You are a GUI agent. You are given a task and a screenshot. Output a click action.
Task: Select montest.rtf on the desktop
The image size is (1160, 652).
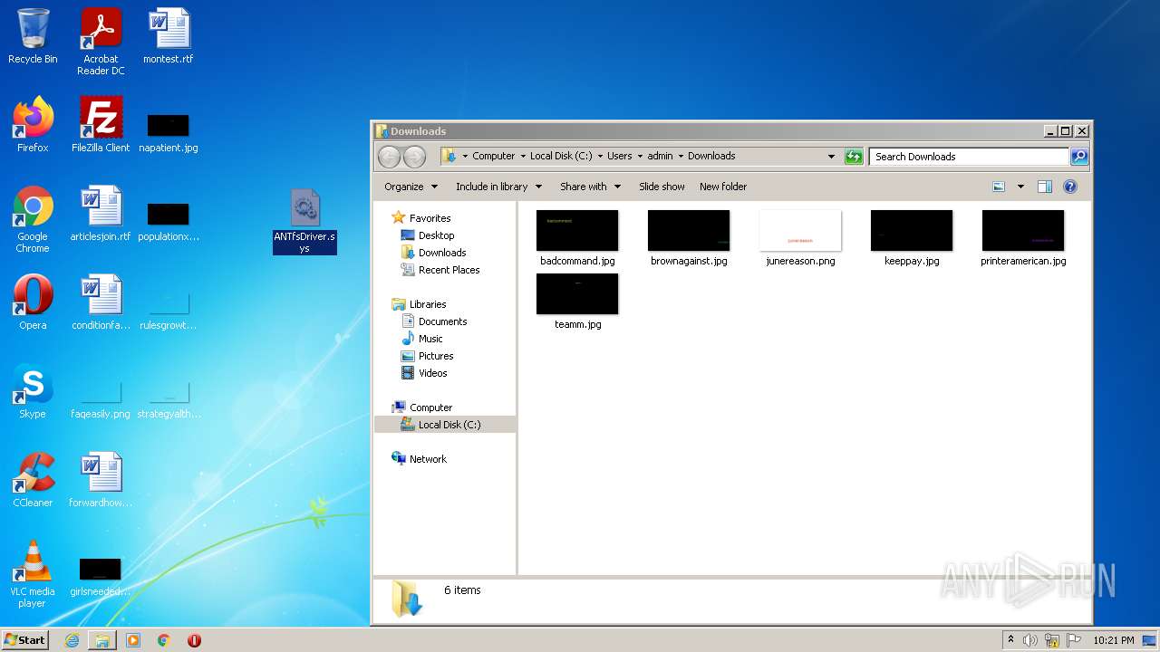coord(169,36)
